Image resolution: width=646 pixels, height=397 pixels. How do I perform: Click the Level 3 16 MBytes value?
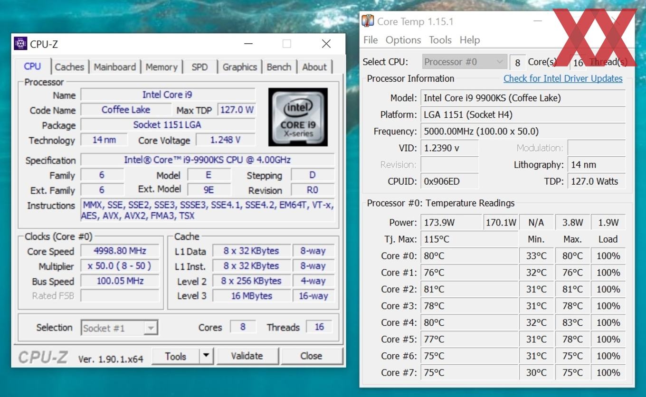251,295
